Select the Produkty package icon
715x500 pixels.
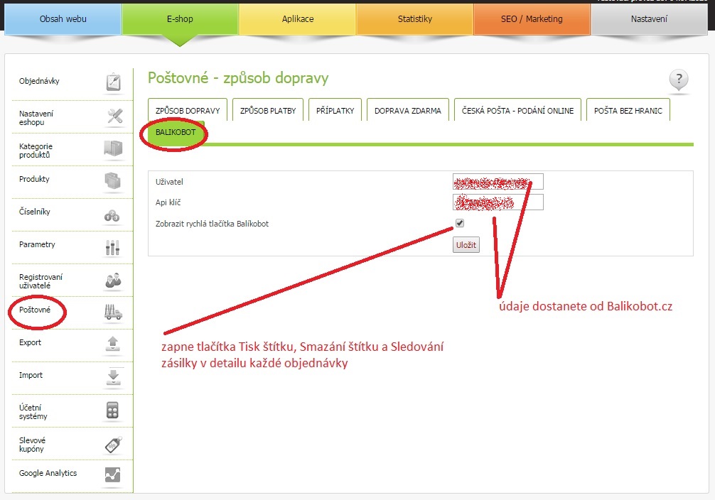pos(112,181)
